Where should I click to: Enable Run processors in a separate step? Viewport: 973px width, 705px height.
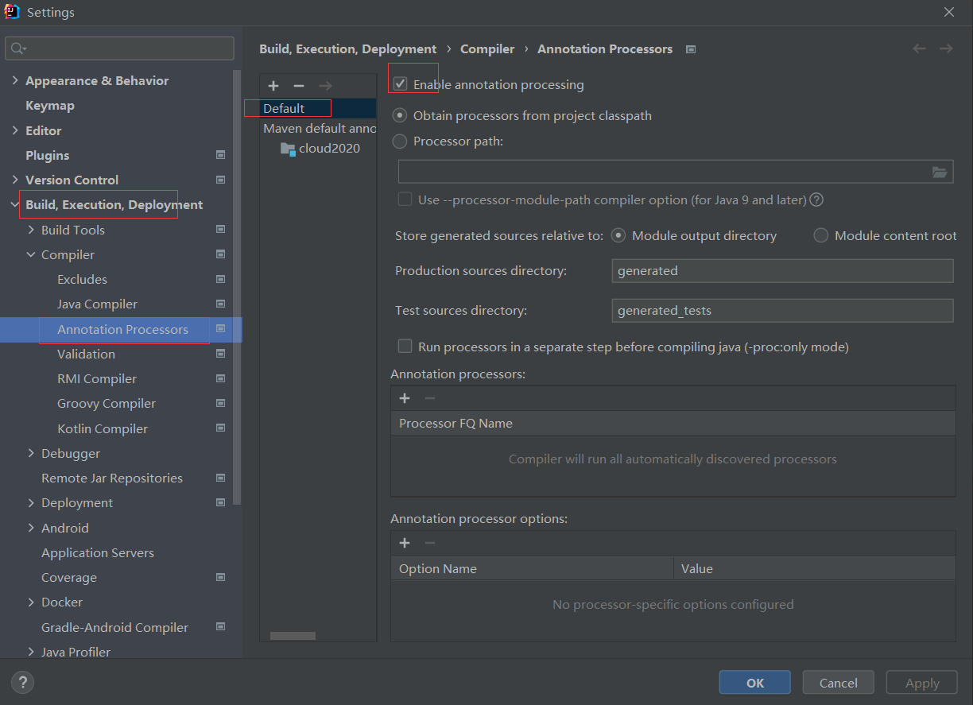405,347
